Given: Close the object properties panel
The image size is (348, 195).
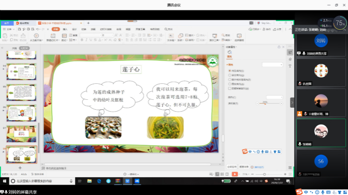Looking at the screenshot, I should tap(283, 47).
